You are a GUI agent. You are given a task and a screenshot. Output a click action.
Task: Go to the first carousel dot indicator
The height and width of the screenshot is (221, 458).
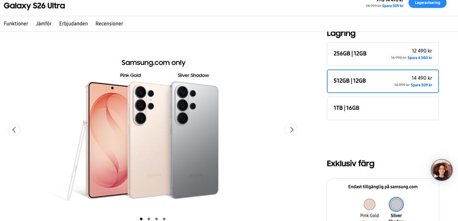pyautogui.click(x=141, y=219)
